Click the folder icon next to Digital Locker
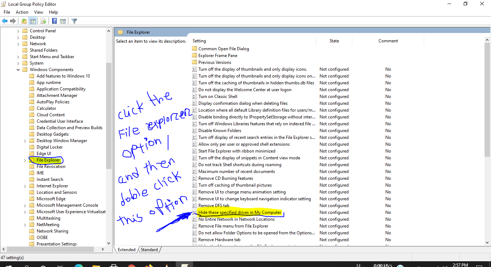This screenshot has width=491, height=267. pos(32,147)
